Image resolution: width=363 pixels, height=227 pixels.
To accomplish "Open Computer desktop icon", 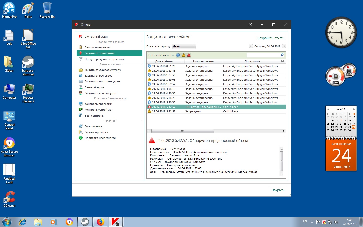I will (9, 91).
